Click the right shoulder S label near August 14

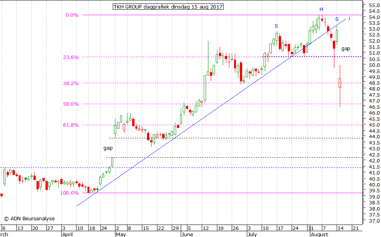click(337, 19)
